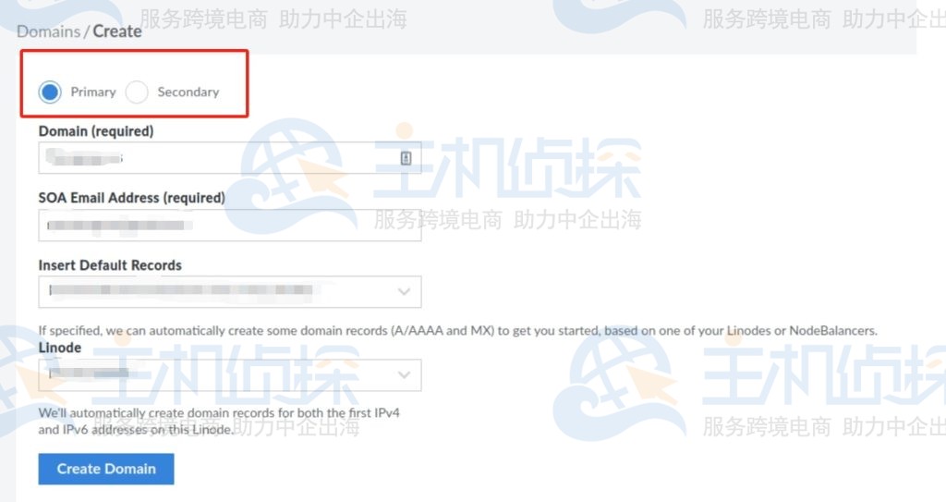
Task: Click the Linode dropdown chevron arrow
Action: click(x=404, y=375)
